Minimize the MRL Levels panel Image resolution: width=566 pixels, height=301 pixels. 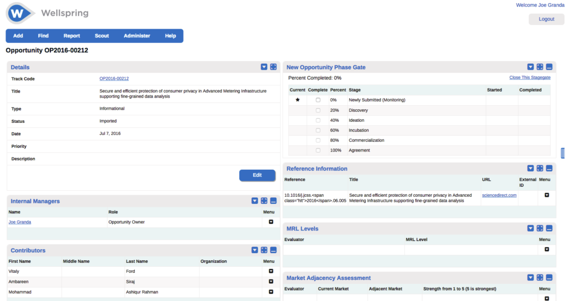pos(549,228)
